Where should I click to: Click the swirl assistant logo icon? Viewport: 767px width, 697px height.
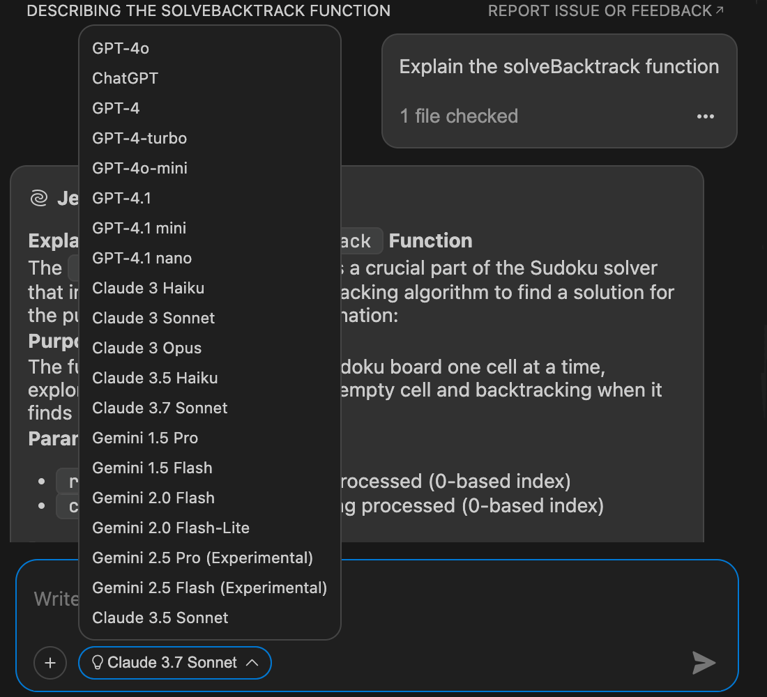[x=38, y=199]
